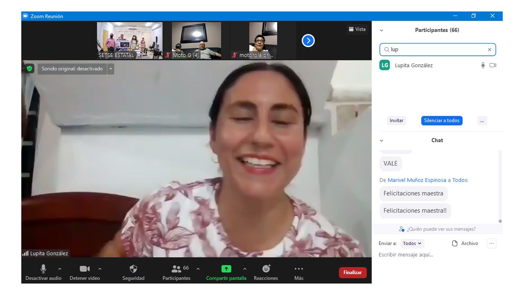Click the green encryption shield icon
Viewport: 524px width, 295px height.
tap(29, 68)
